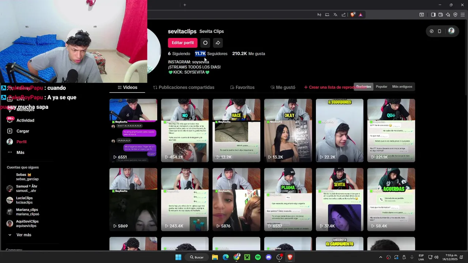Image resolution: width=468 pixels, height=263 pixels.
Task: Open the profile avatar menu top right
Action: point(451,31)
